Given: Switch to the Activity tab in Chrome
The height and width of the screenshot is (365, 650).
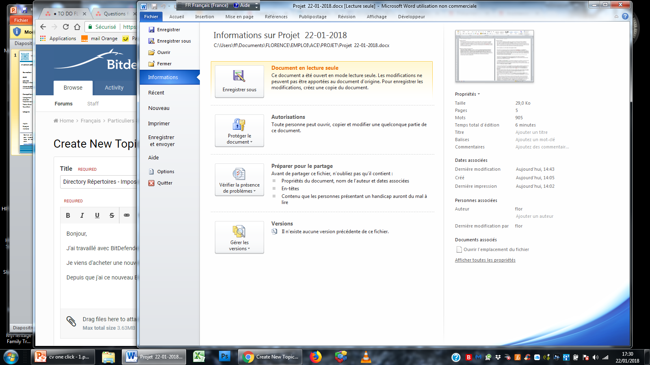Looking at the screenshot, I should tap(114, 88).
